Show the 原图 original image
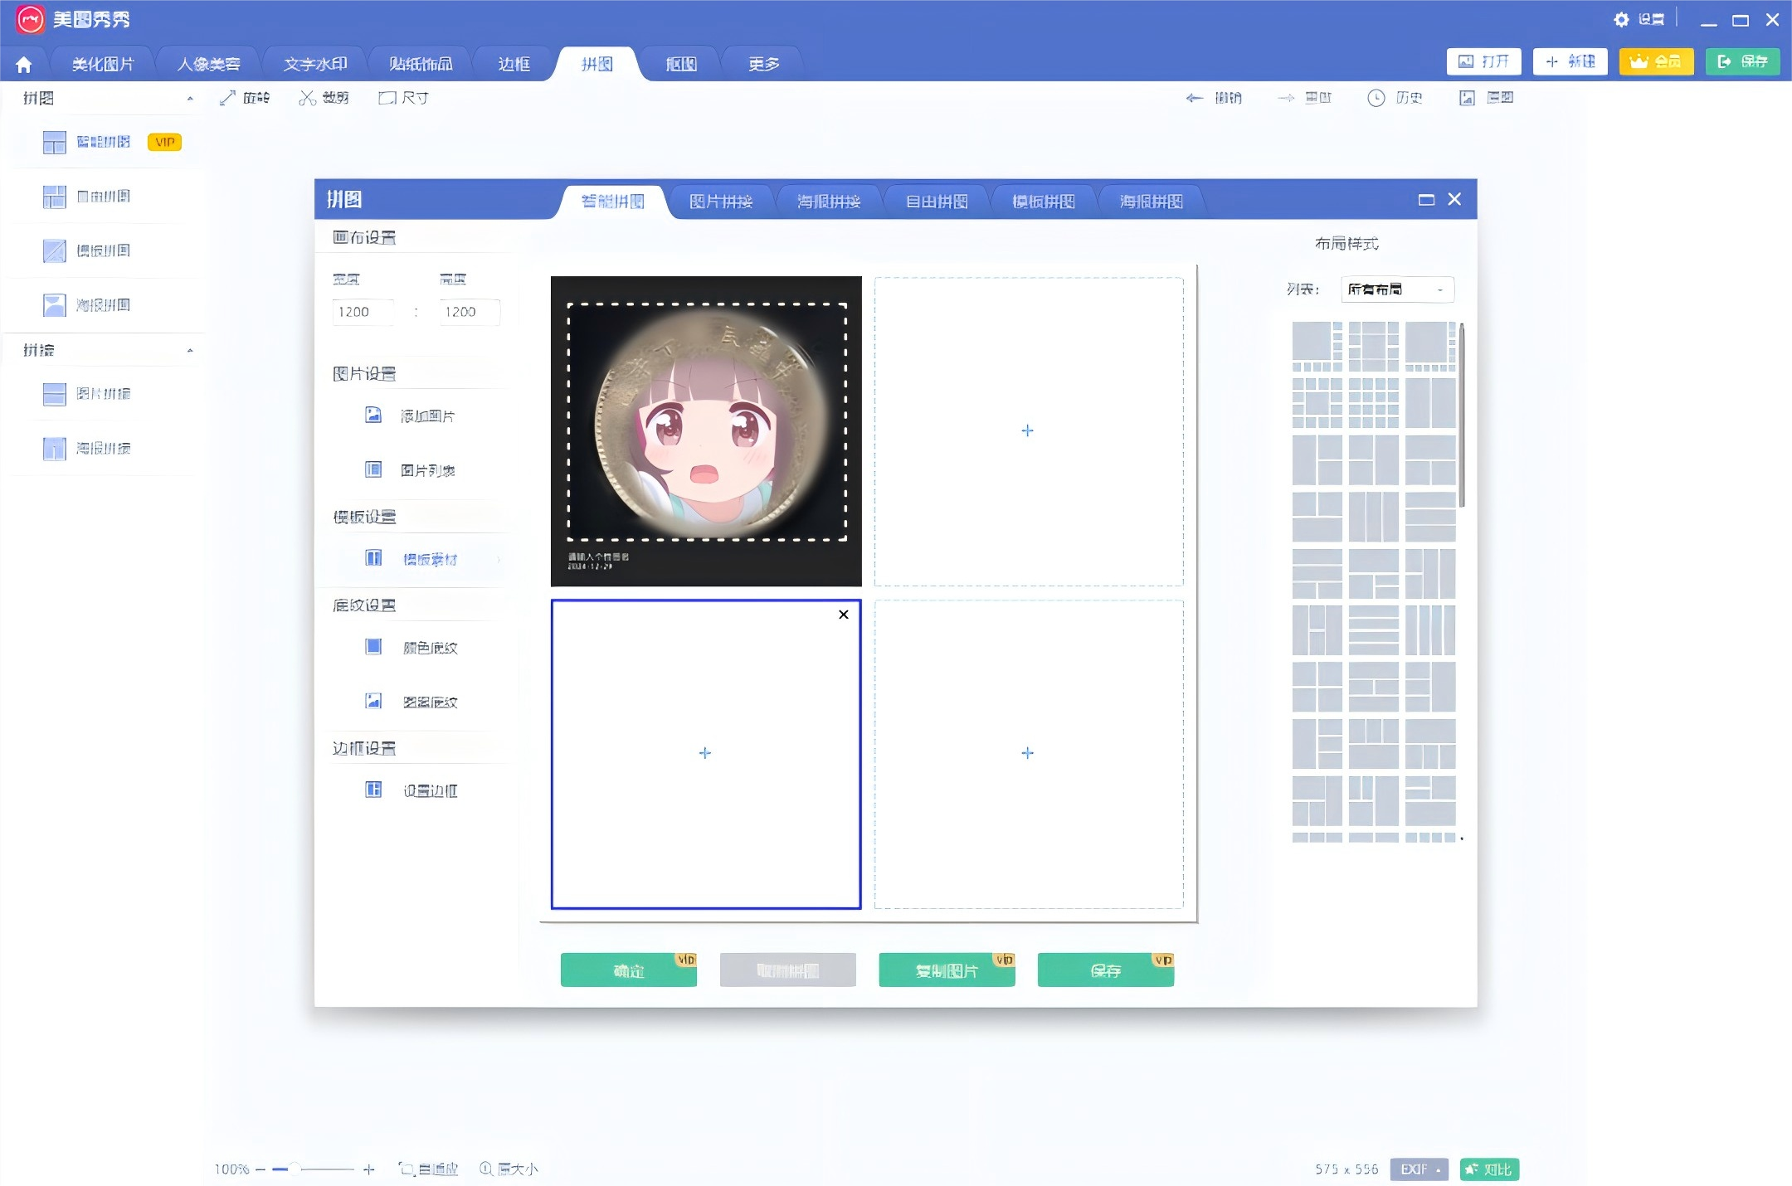1792x1186 pixels. coord(1486,98)
